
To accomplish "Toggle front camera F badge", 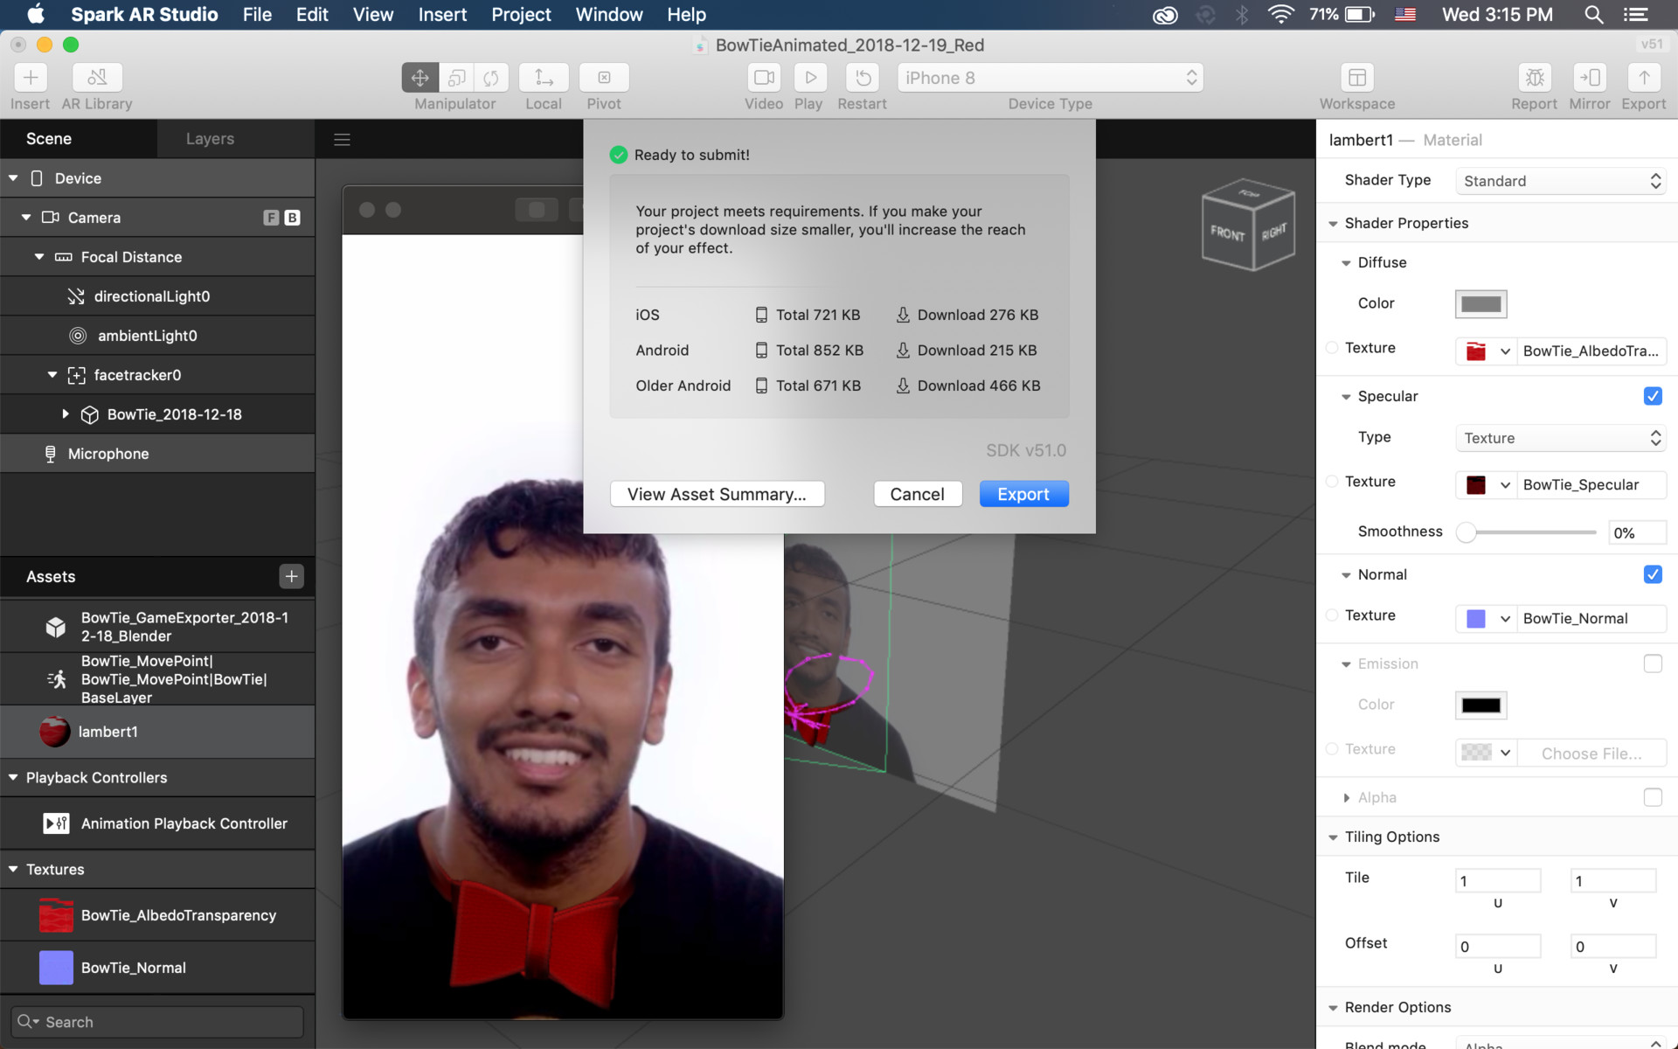I will (271, 218).
